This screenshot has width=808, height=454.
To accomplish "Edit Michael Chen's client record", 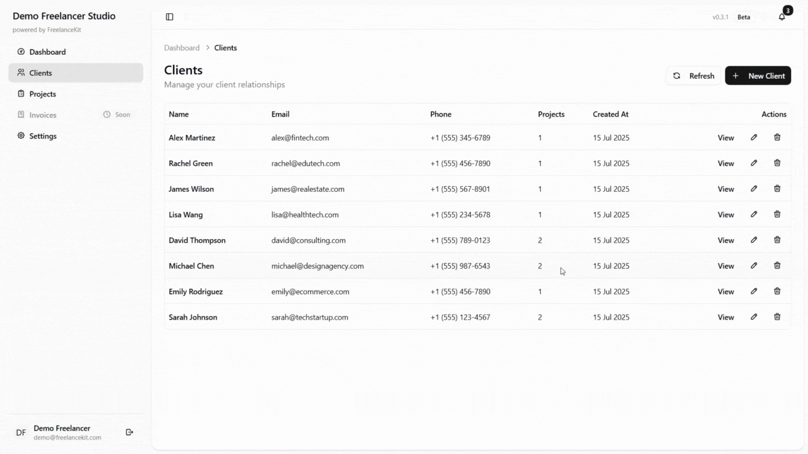I will 754,265.
